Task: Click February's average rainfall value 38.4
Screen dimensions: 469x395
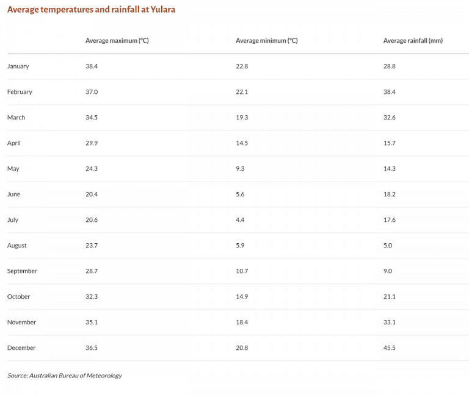Action: pos(390,92)
